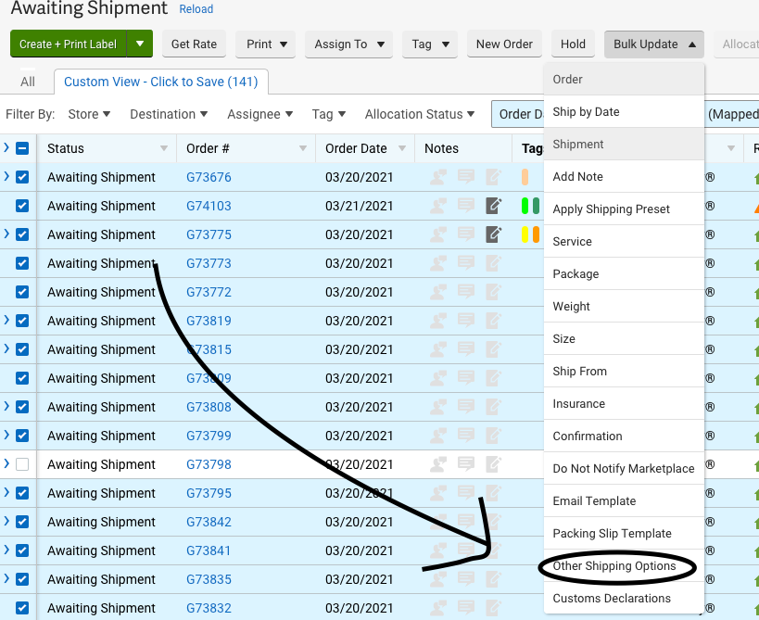This screenshot has width=759, height=620.
Task: Click the Get Rate button
Action: point(194,44)
